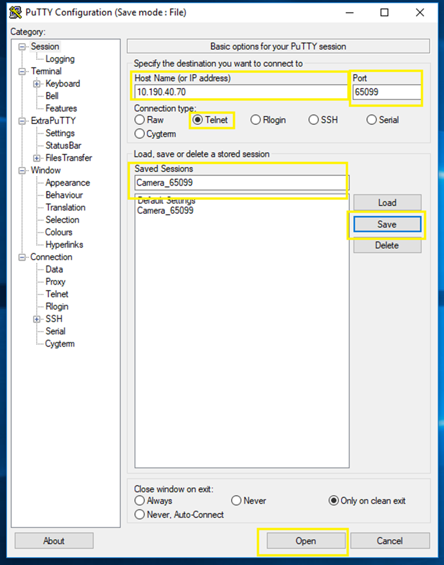Collapse the ExtraPuTTY category
The height and width of the screenshot is (565, 444).
coord(21,121)
